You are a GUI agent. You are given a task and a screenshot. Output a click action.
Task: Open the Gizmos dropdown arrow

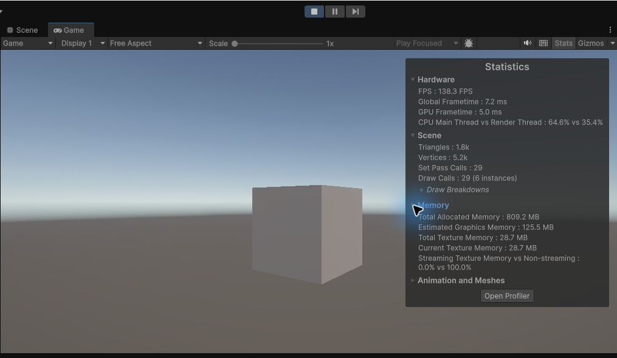click(612, 43)
